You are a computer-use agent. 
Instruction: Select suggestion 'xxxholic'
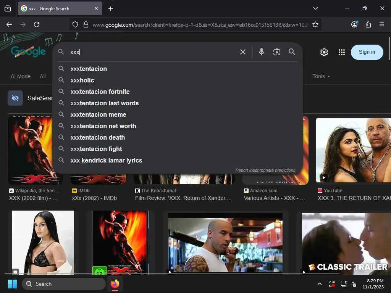coord(178,80)
